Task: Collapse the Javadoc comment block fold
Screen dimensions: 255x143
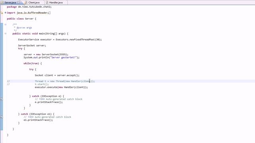Action: pyautogui.click(x=5, y=25)
